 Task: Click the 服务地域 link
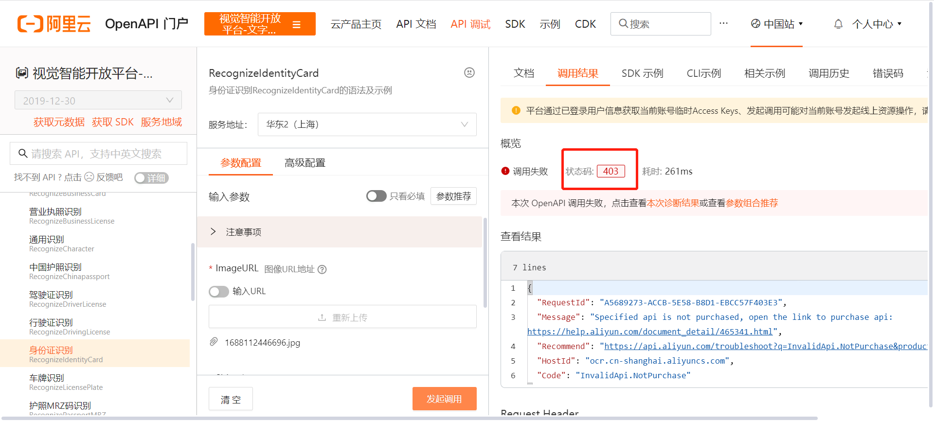pyautogui.click(x=162, y=122)
